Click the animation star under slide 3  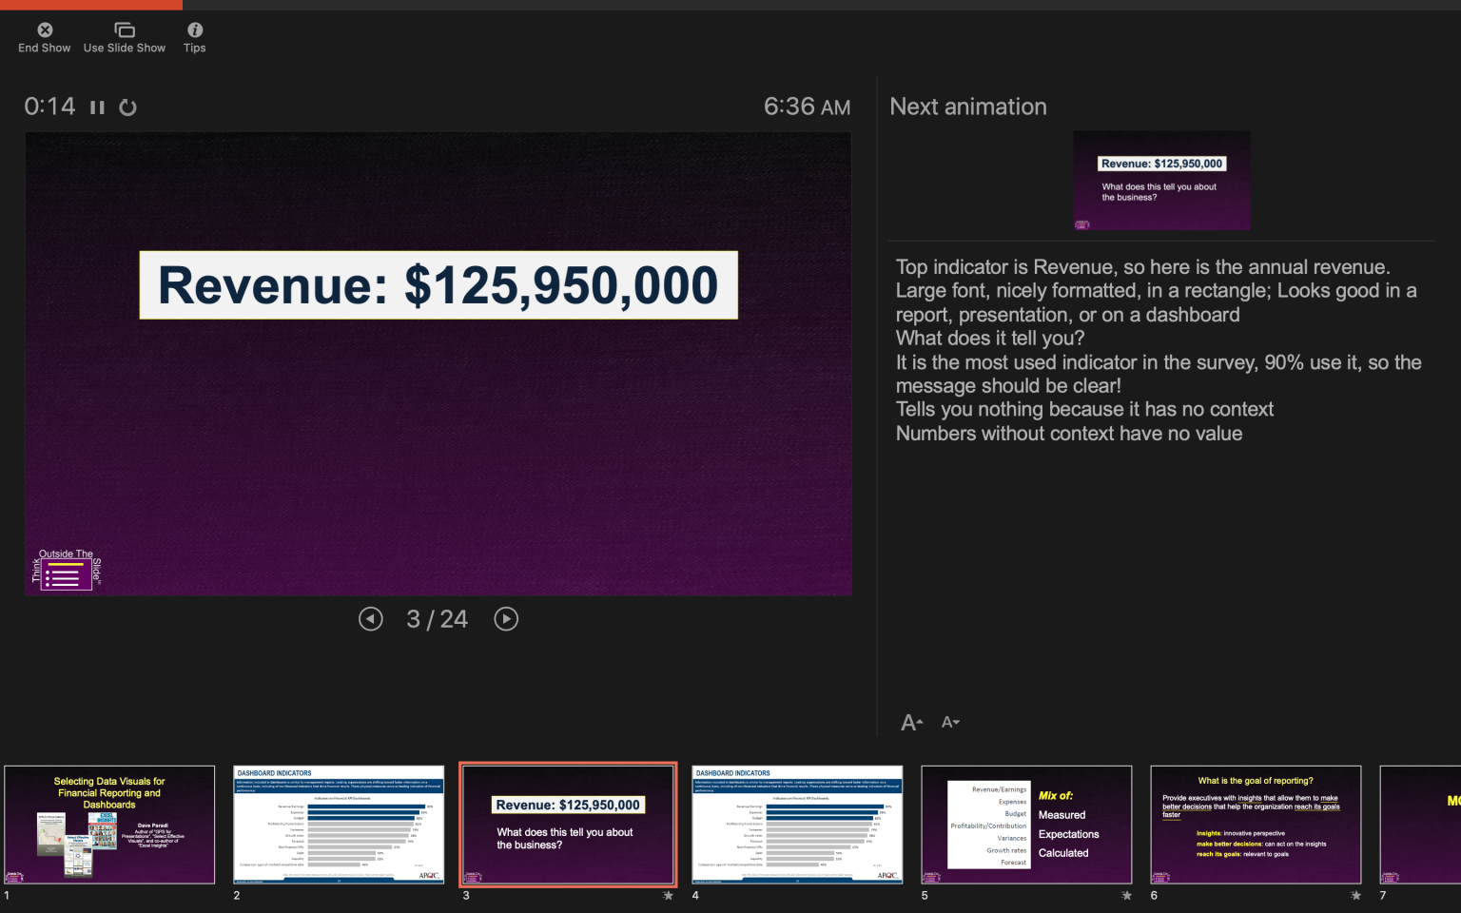tap(669, 896)
